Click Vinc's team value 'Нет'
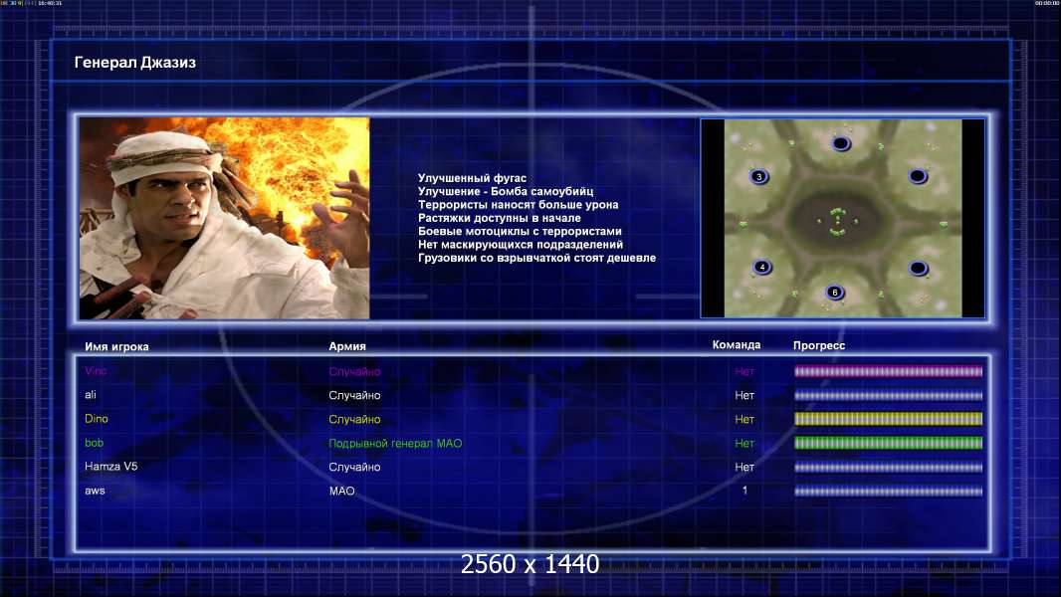This screenshot has width=1061, height=597. [x=744, y=371]
